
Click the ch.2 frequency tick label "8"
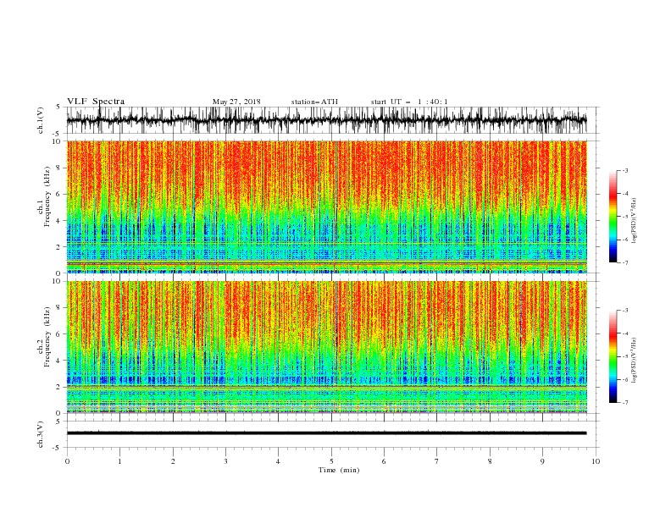(58, 308)
